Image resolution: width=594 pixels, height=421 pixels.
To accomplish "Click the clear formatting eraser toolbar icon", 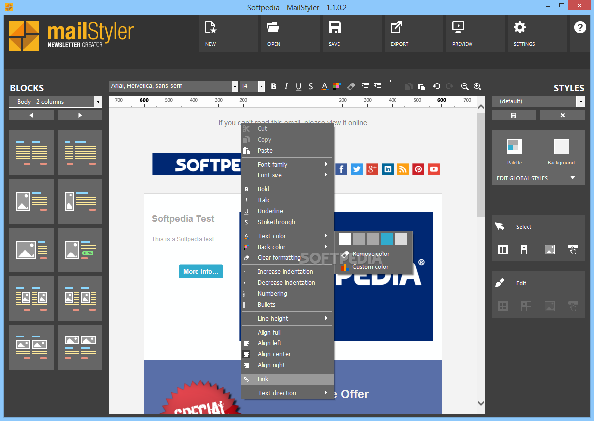I will point(351,86).
